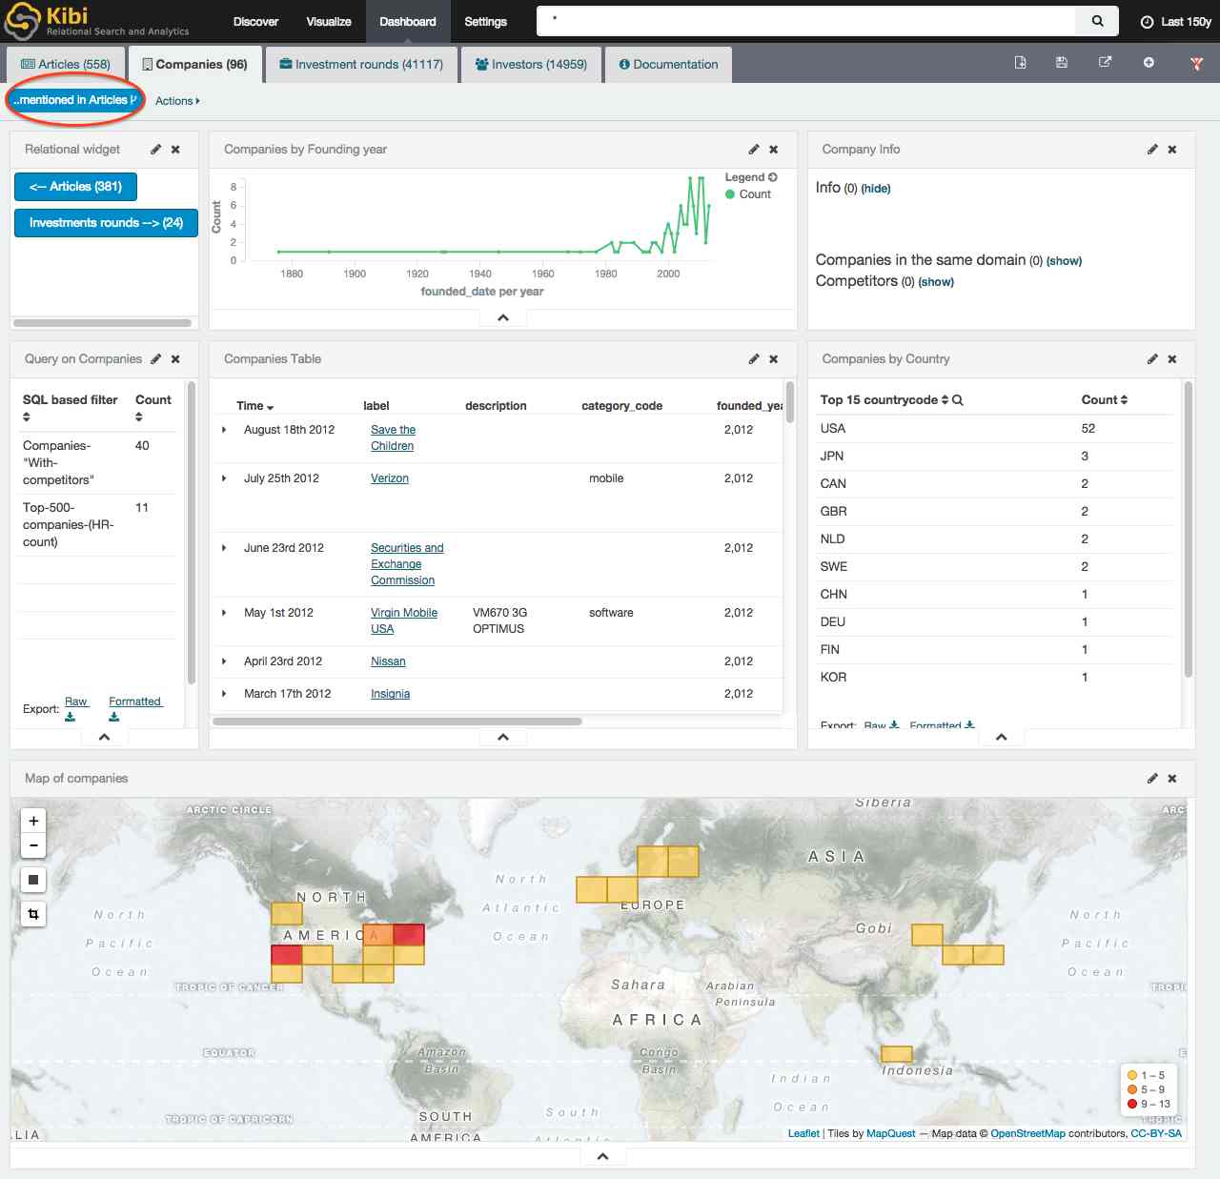Collapse the Founding year chart spy
The width and height of the screenshot is (1220, 1179).
503,318
